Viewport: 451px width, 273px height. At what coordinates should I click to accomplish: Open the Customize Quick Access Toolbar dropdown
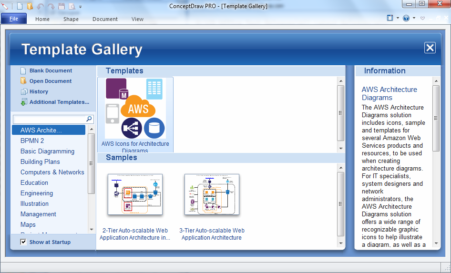click(x=80, y=7)
